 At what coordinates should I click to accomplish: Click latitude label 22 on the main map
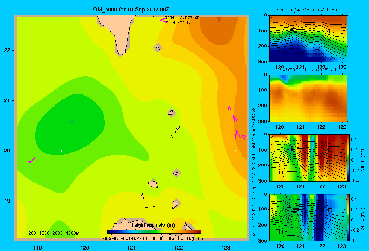coord(7,50)
